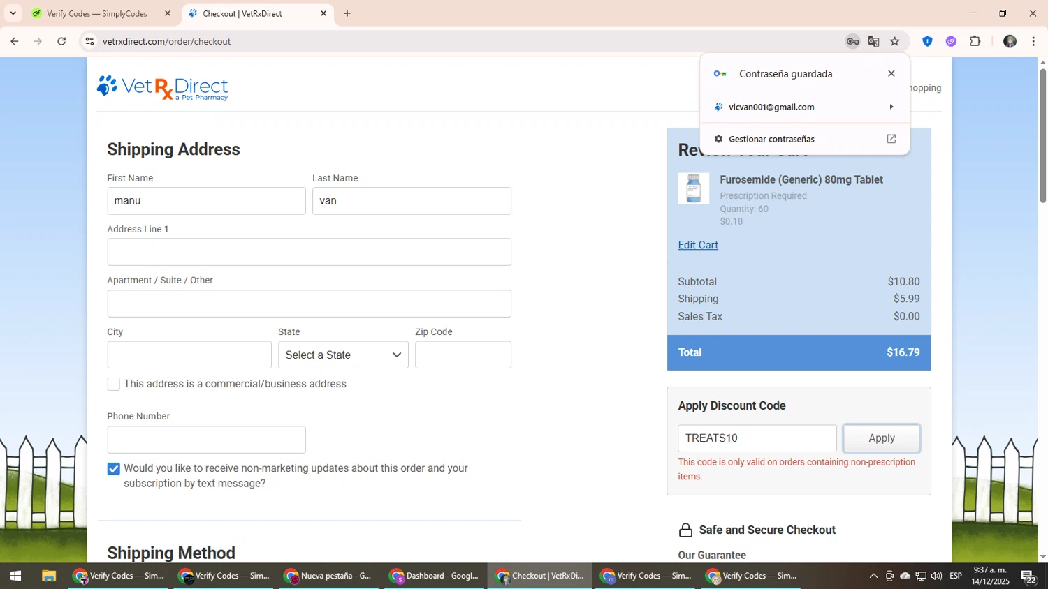This screenshot has width=1048, height=589.
Task: Click the browser back arrow
Action: click(x=14, y=41)
